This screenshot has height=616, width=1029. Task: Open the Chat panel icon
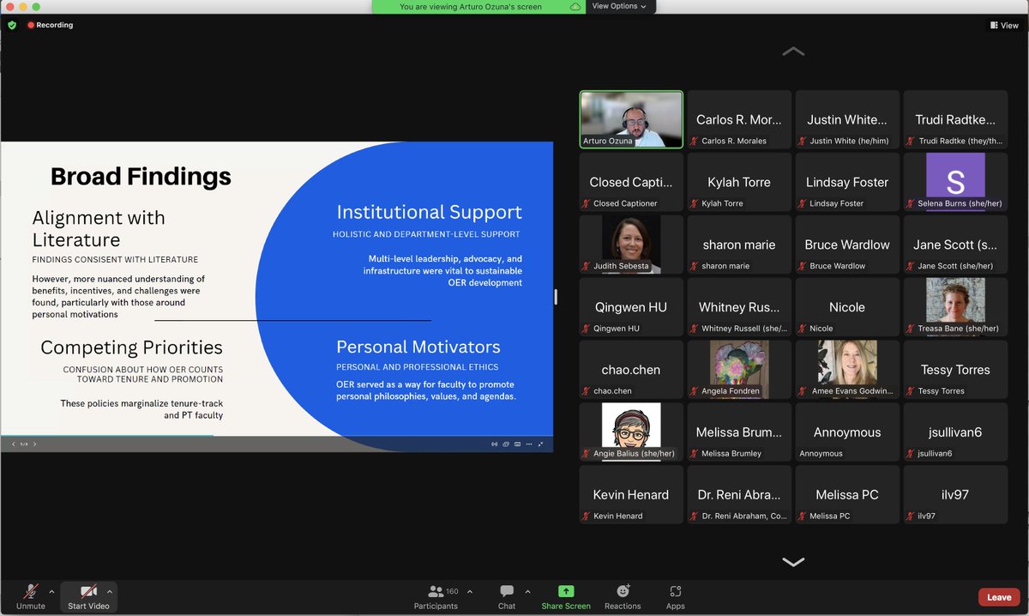tap(507, 591)
